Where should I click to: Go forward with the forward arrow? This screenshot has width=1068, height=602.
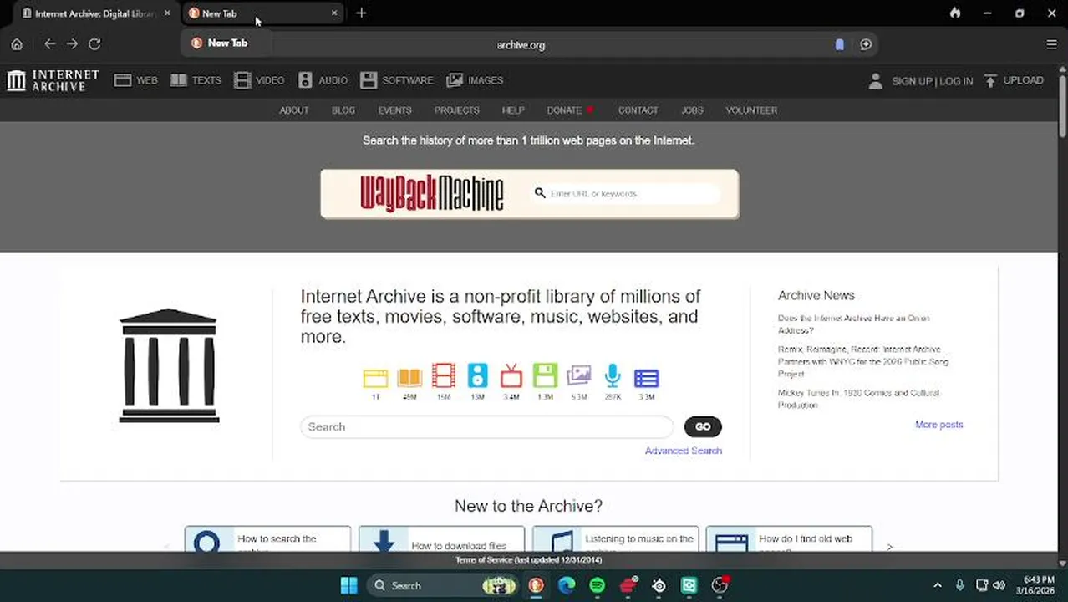pyautogui.click(x=73, y=44)
